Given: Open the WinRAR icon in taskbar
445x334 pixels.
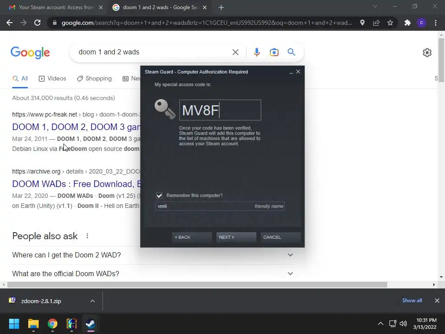Looking at the screenshot, I should point(72,324).
